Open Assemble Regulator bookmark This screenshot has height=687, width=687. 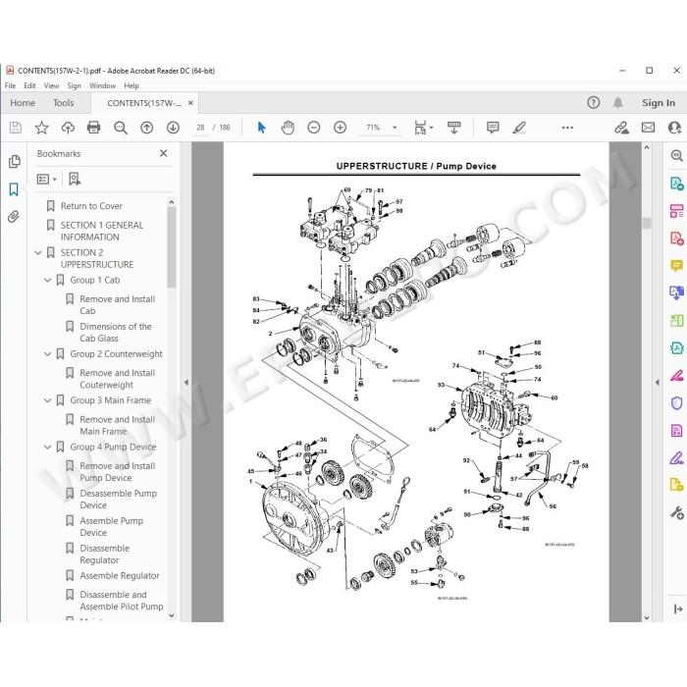pyautogui.click(x=120, y=576)
